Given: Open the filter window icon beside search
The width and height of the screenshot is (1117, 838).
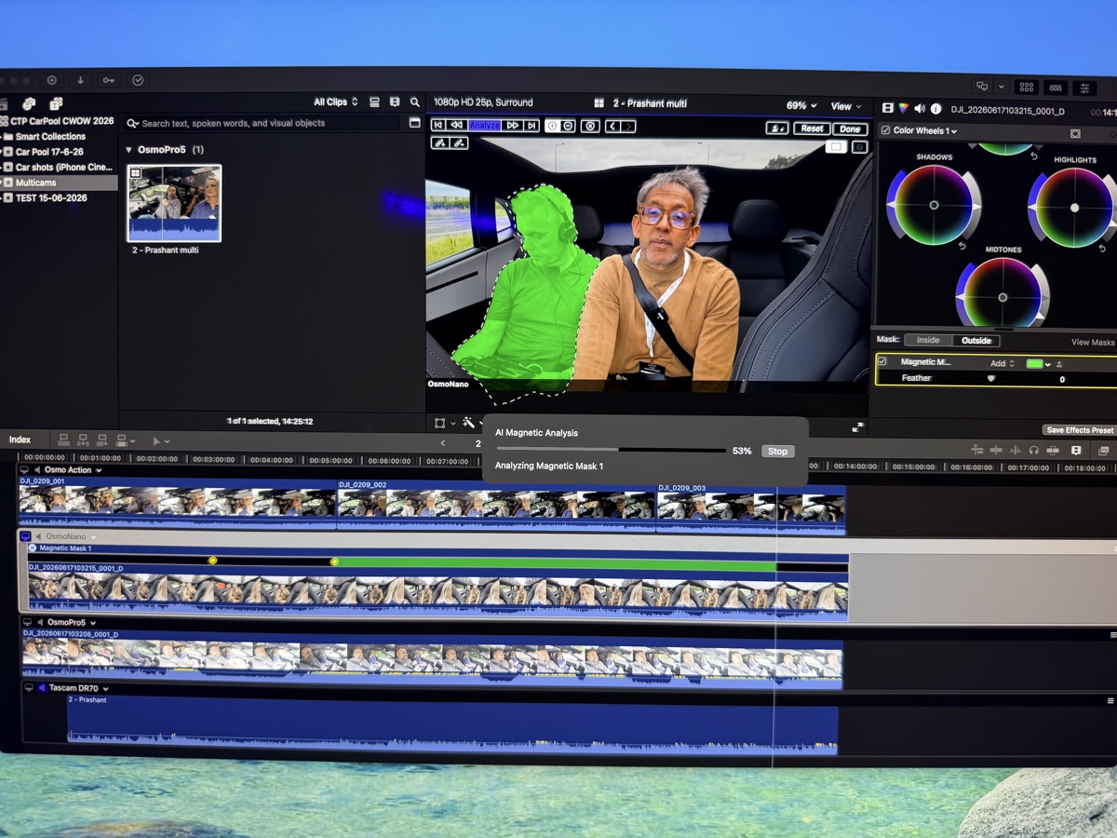Looking at the screenshot, I should click(x=415, y=123).
